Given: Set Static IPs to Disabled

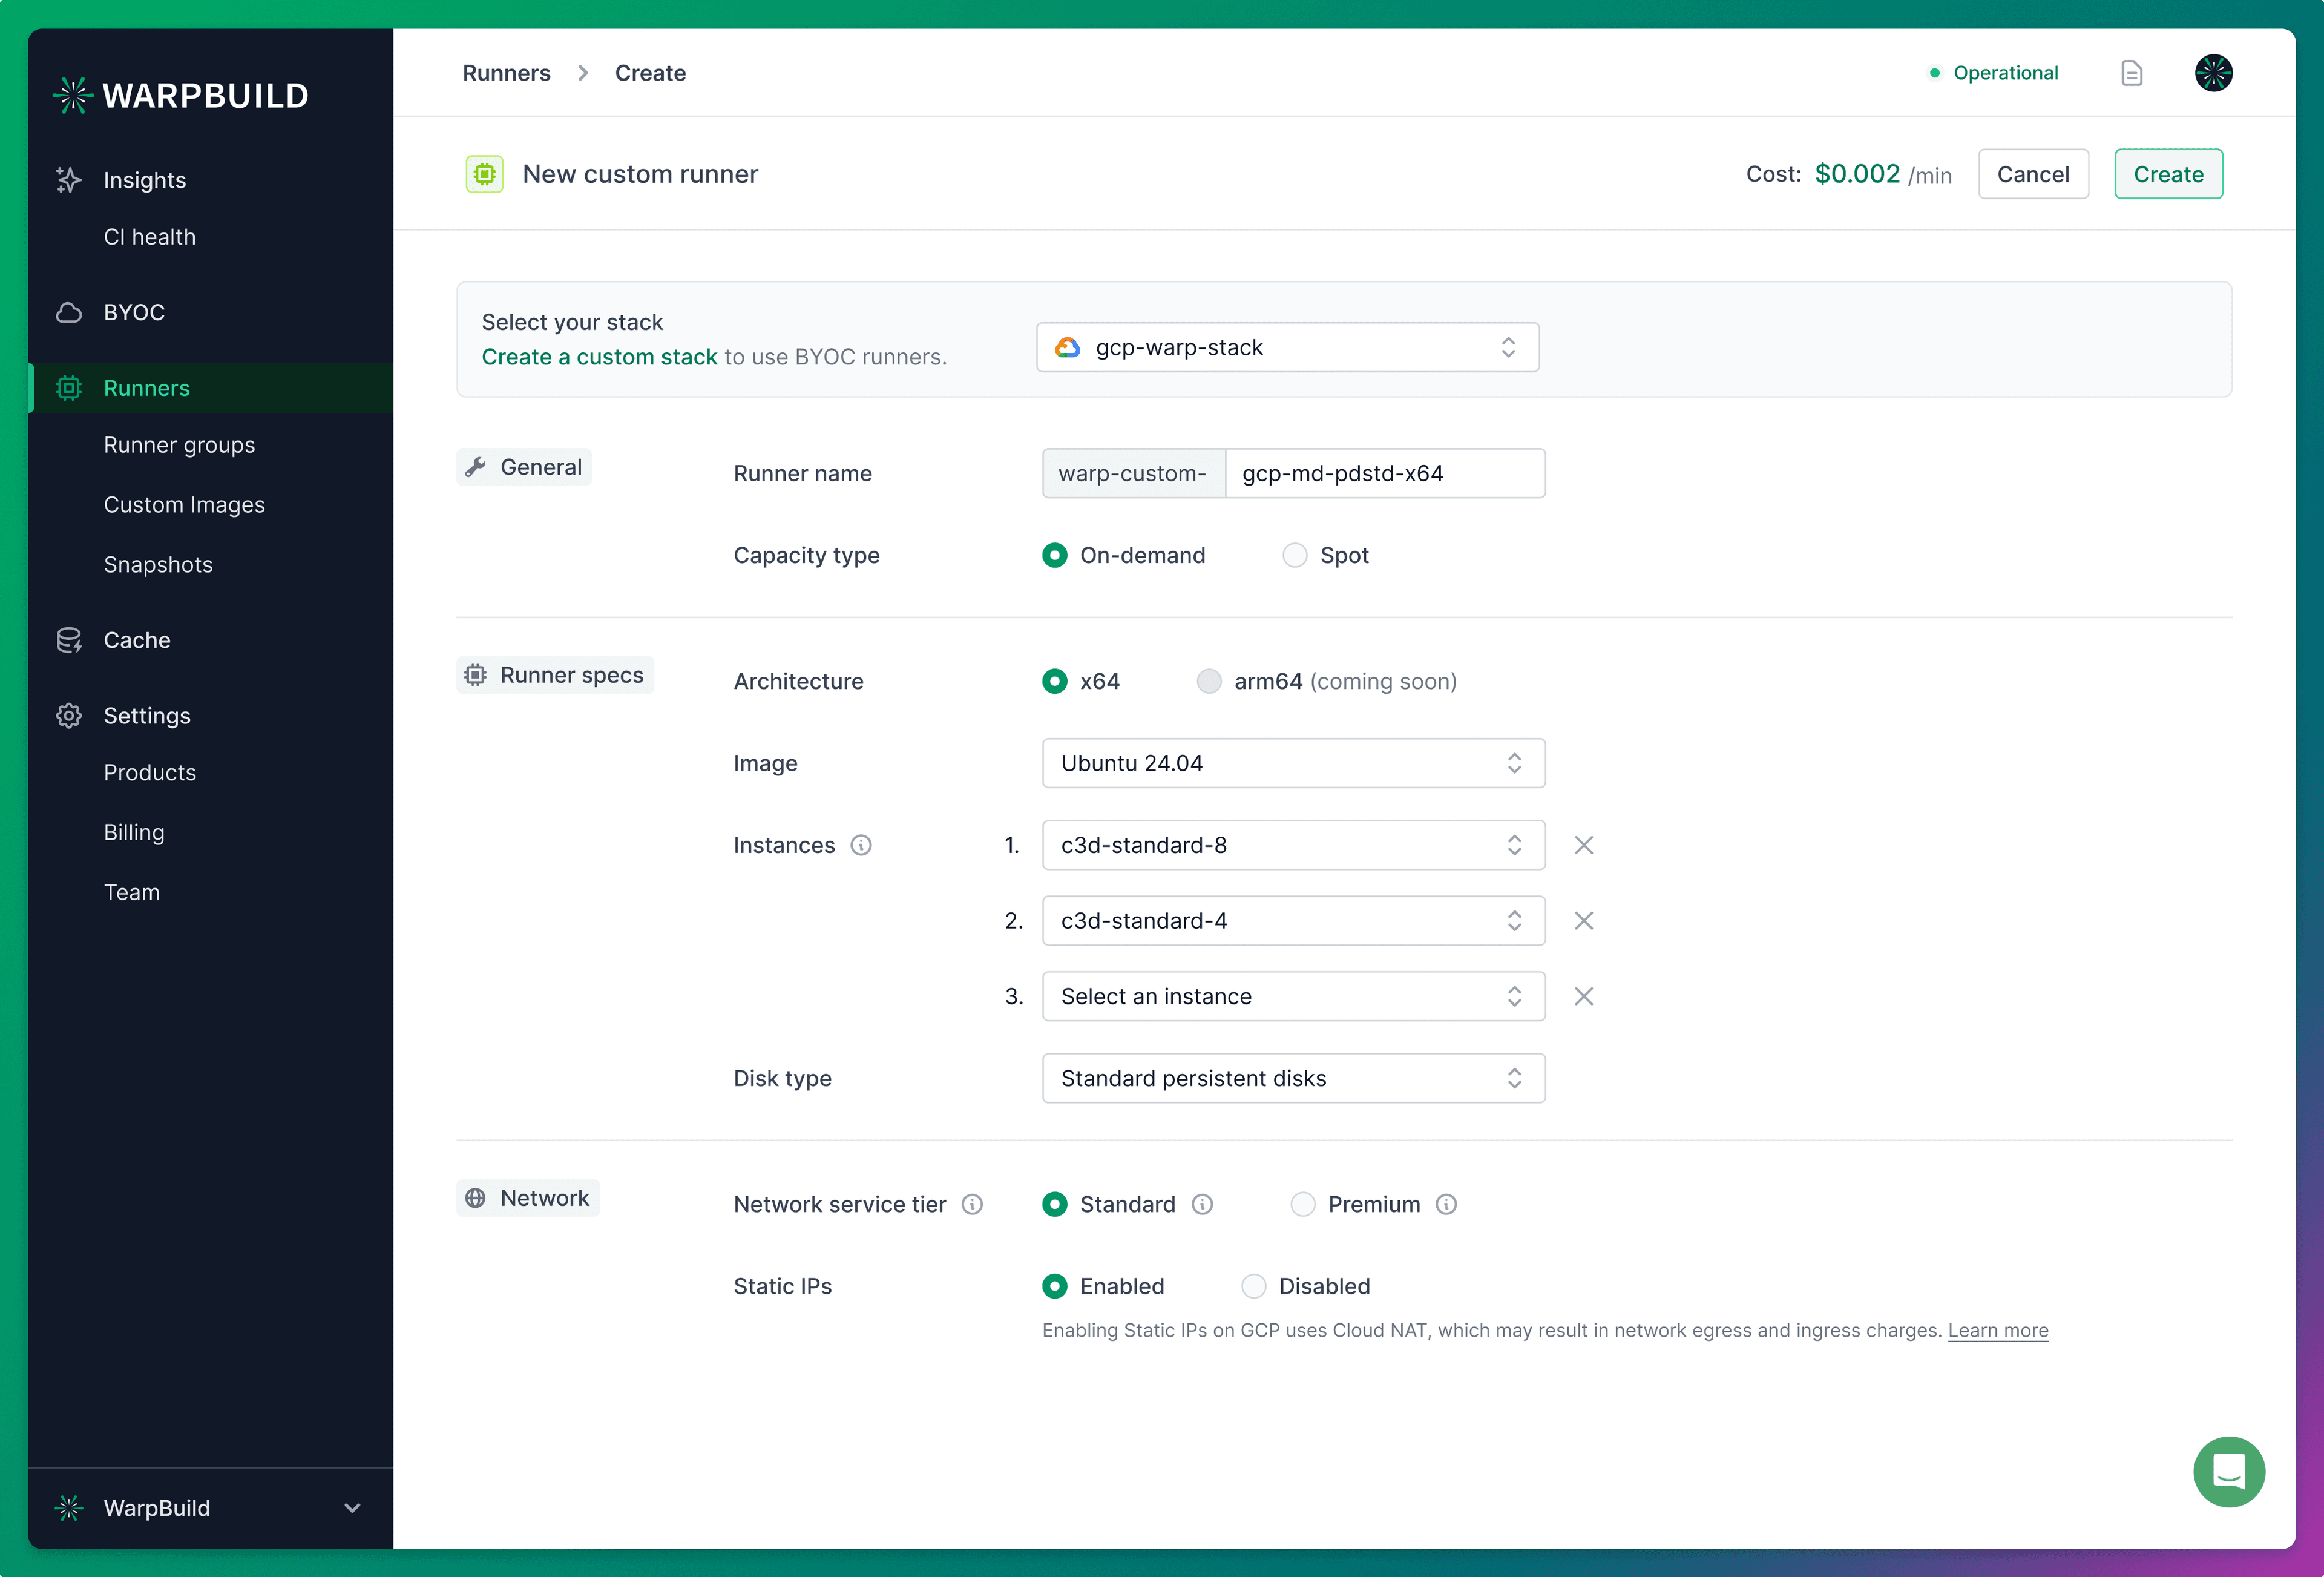Looking at the screenshot, I should [x=1254, y=1286].
